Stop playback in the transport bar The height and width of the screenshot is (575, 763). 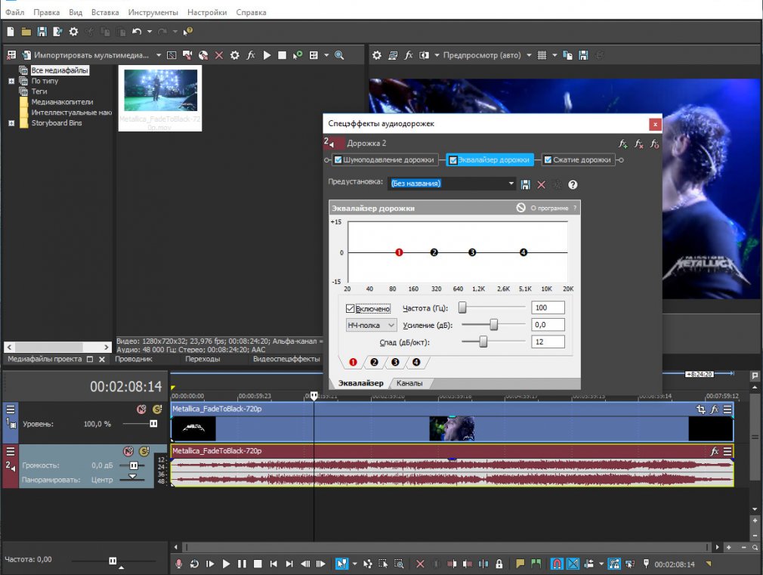click(258, 564)
